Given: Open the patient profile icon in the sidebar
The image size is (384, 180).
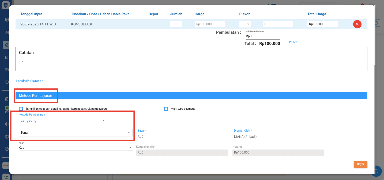Looking at the screenshot, I should [7, 32].
